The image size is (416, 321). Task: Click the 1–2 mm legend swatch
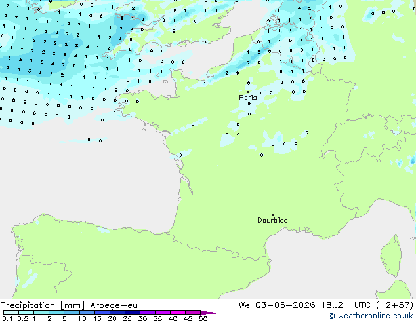click(x=41, y=312)
